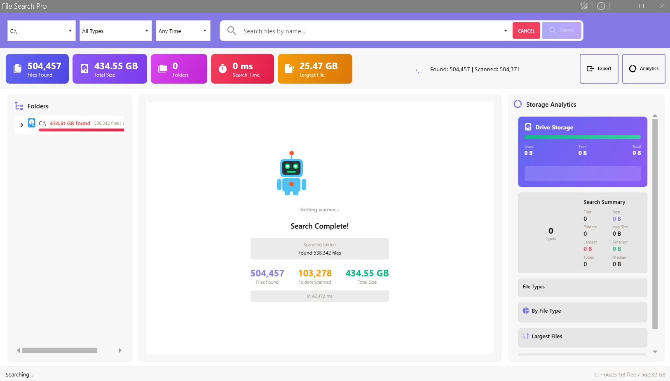Image resolution: width=670 pixels, height=381 pixels.
Task: Open the All Types filter dropdown
Action: [115, 31]
